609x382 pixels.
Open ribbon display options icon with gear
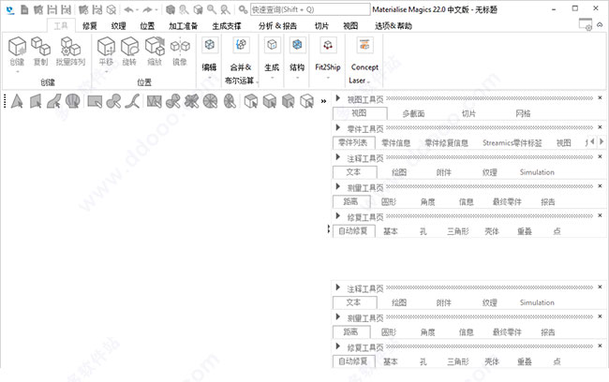pyautogui.click(x=586, y=24)
